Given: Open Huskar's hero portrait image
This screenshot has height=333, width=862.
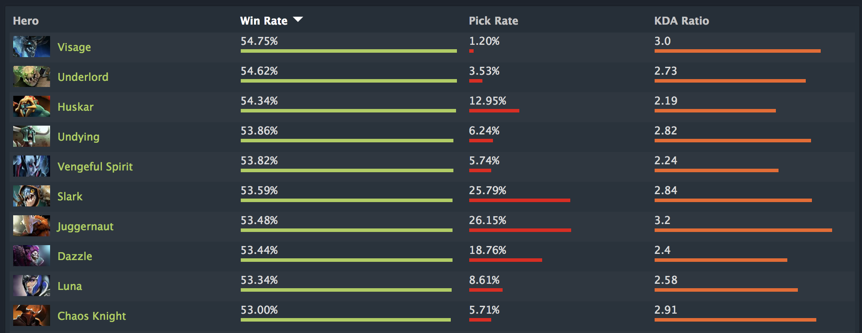Looking at the screenshot, I should point(32,106).
